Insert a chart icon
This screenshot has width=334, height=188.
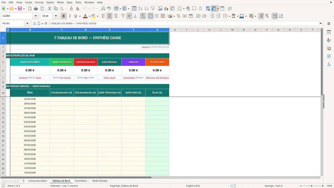166,9
